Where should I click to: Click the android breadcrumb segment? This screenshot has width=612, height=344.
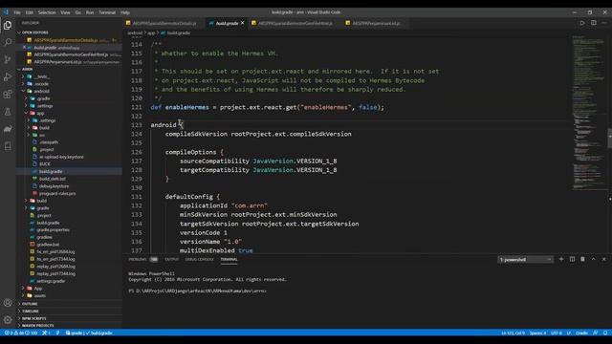pos(135,33)
